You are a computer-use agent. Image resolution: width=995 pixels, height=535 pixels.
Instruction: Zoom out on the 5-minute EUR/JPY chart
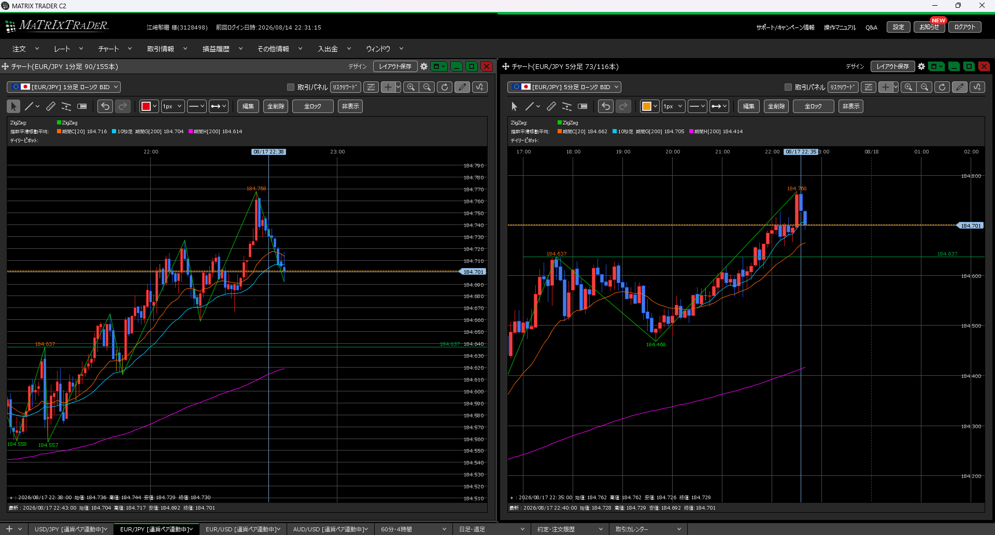click(925, 87)
